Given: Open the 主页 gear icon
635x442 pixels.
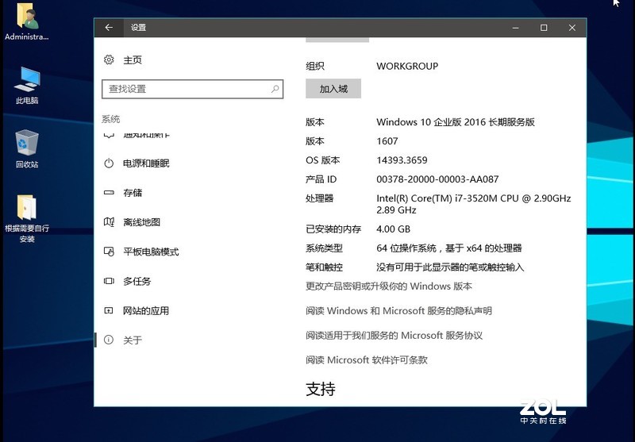Looking at the screenshot, I should coord(109,60).
